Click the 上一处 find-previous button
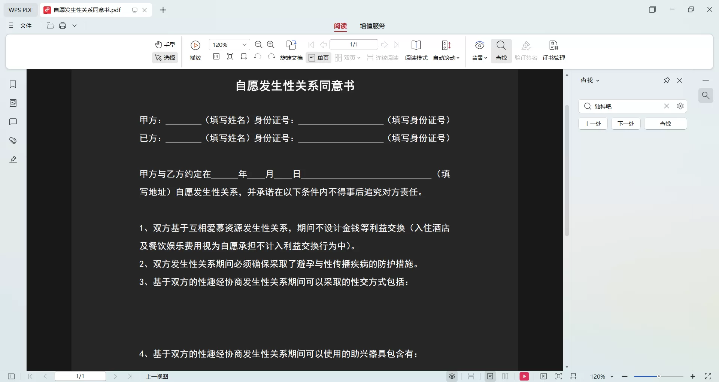719x382 pixels. [x=593, y=124]
